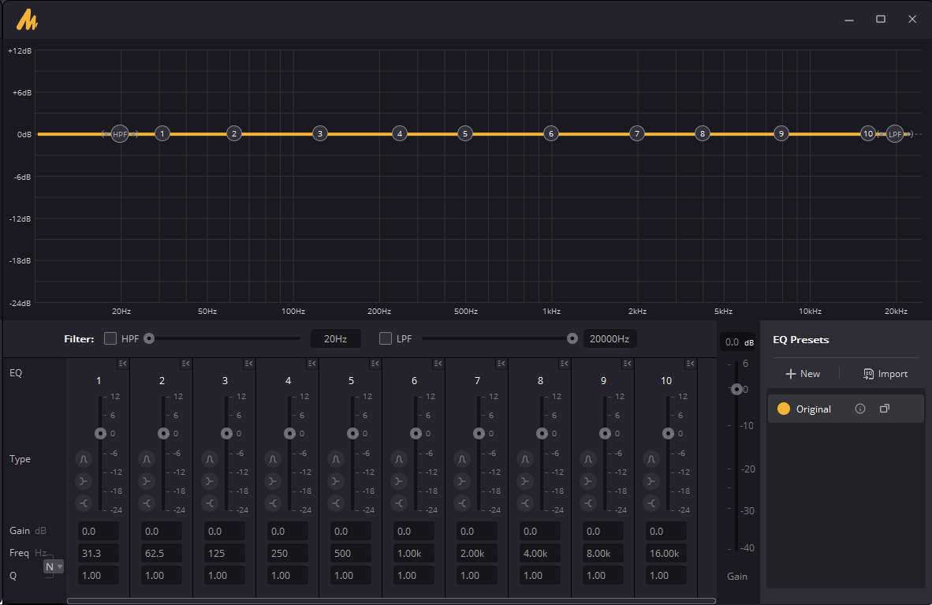Select the LPF node on the EQ graph

tap(895, 134)
